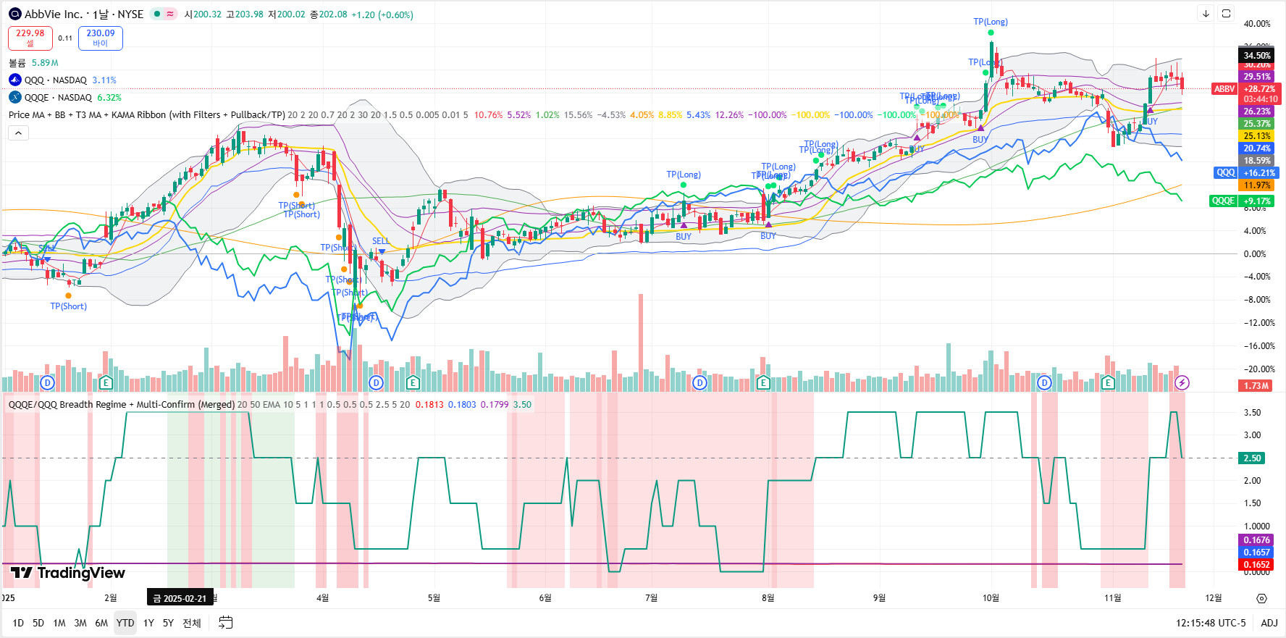Click the purple lightning bolt event icon
This screenshot has width=1286, height=638.
point(1182,382)
